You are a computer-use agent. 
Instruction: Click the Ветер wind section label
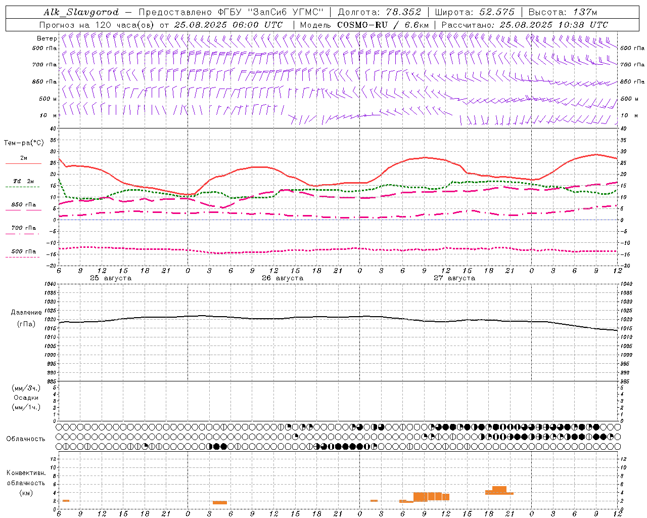coord(47,38)
